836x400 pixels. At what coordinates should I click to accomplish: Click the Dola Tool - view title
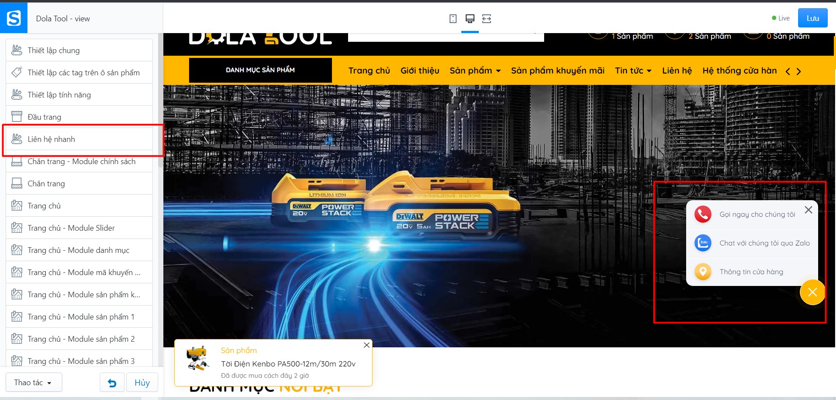(63, 19)
